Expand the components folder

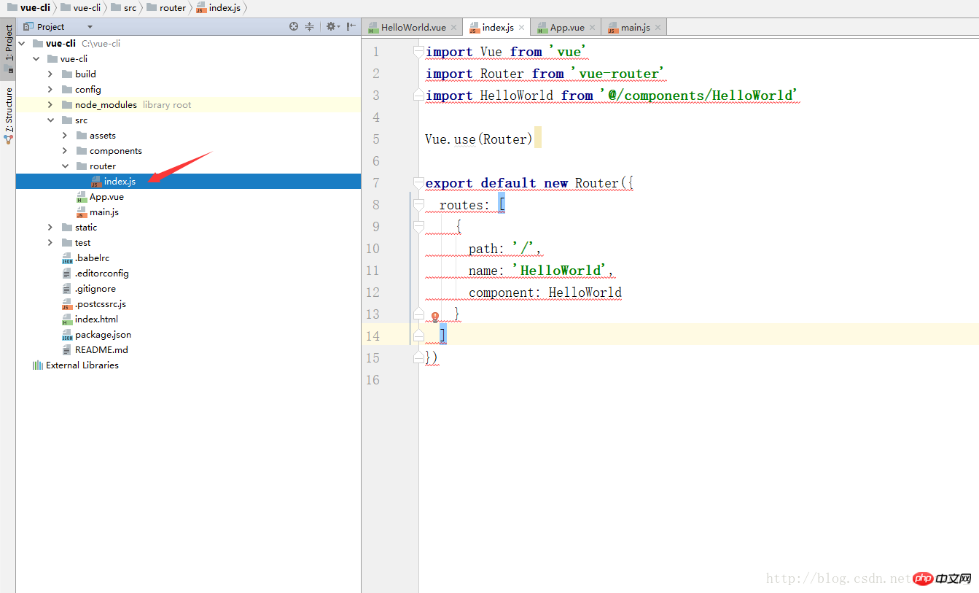tap(65, 150)
